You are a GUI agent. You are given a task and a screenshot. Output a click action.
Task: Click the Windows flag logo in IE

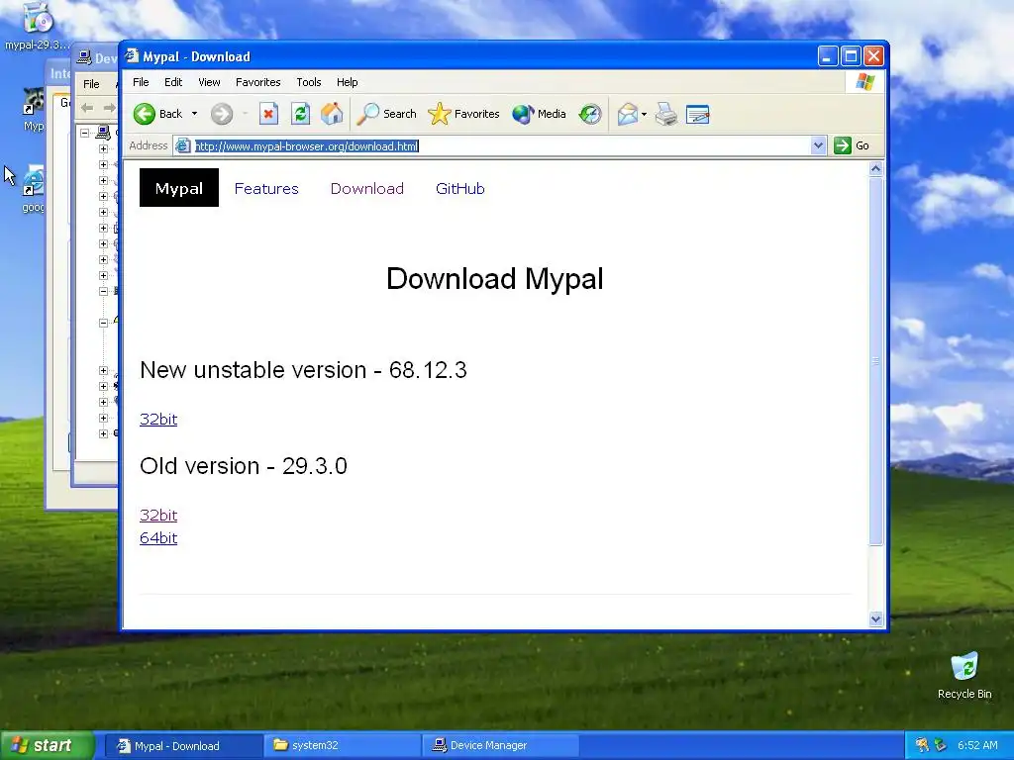pyautogui.click(x=864, y=82)
